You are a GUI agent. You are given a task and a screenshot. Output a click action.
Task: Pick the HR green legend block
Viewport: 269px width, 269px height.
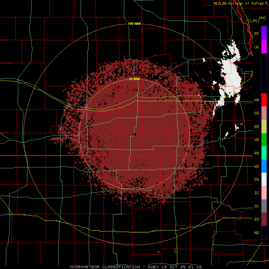[264, 140]
